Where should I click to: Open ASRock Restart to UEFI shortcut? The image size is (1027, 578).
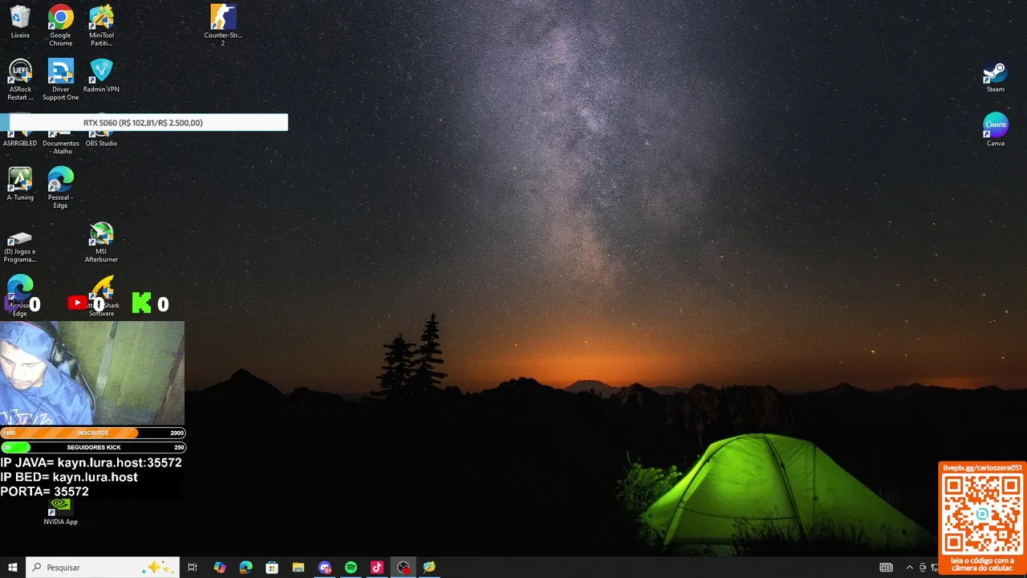(20, 79)
